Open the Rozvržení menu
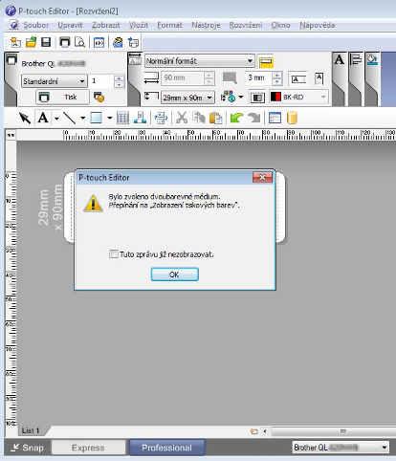Screen dimensions: 396x461 [246, 25]
